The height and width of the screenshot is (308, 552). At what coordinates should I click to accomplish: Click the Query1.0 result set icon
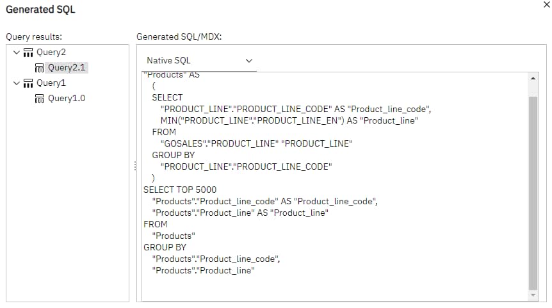(x=39, y=99)
